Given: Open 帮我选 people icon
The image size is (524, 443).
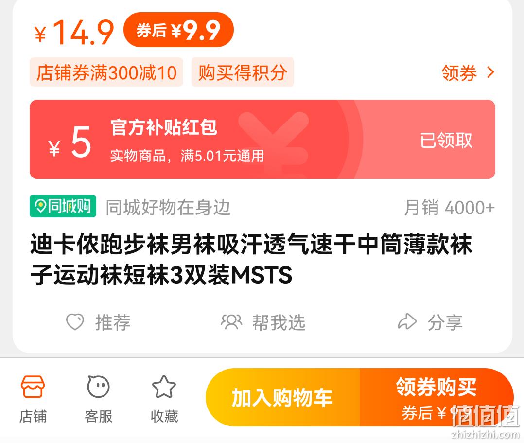Looking at the screenshot, I should (231, 321).
